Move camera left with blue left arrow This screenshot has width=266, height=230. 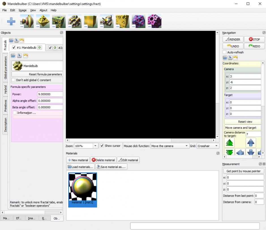coord(240,152)
